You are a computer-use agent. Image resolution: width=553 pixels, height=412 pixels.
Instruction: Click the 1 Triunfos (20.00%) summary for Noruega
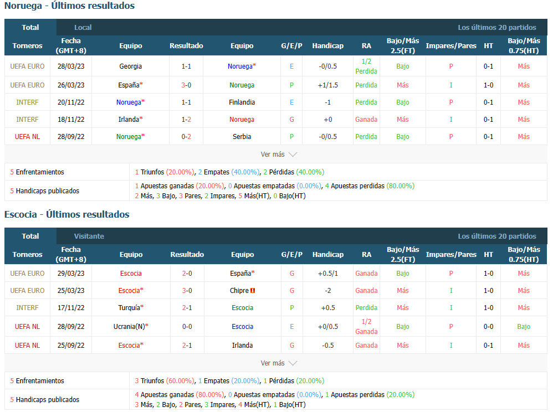pyautogui.click(x=165, y=172)
